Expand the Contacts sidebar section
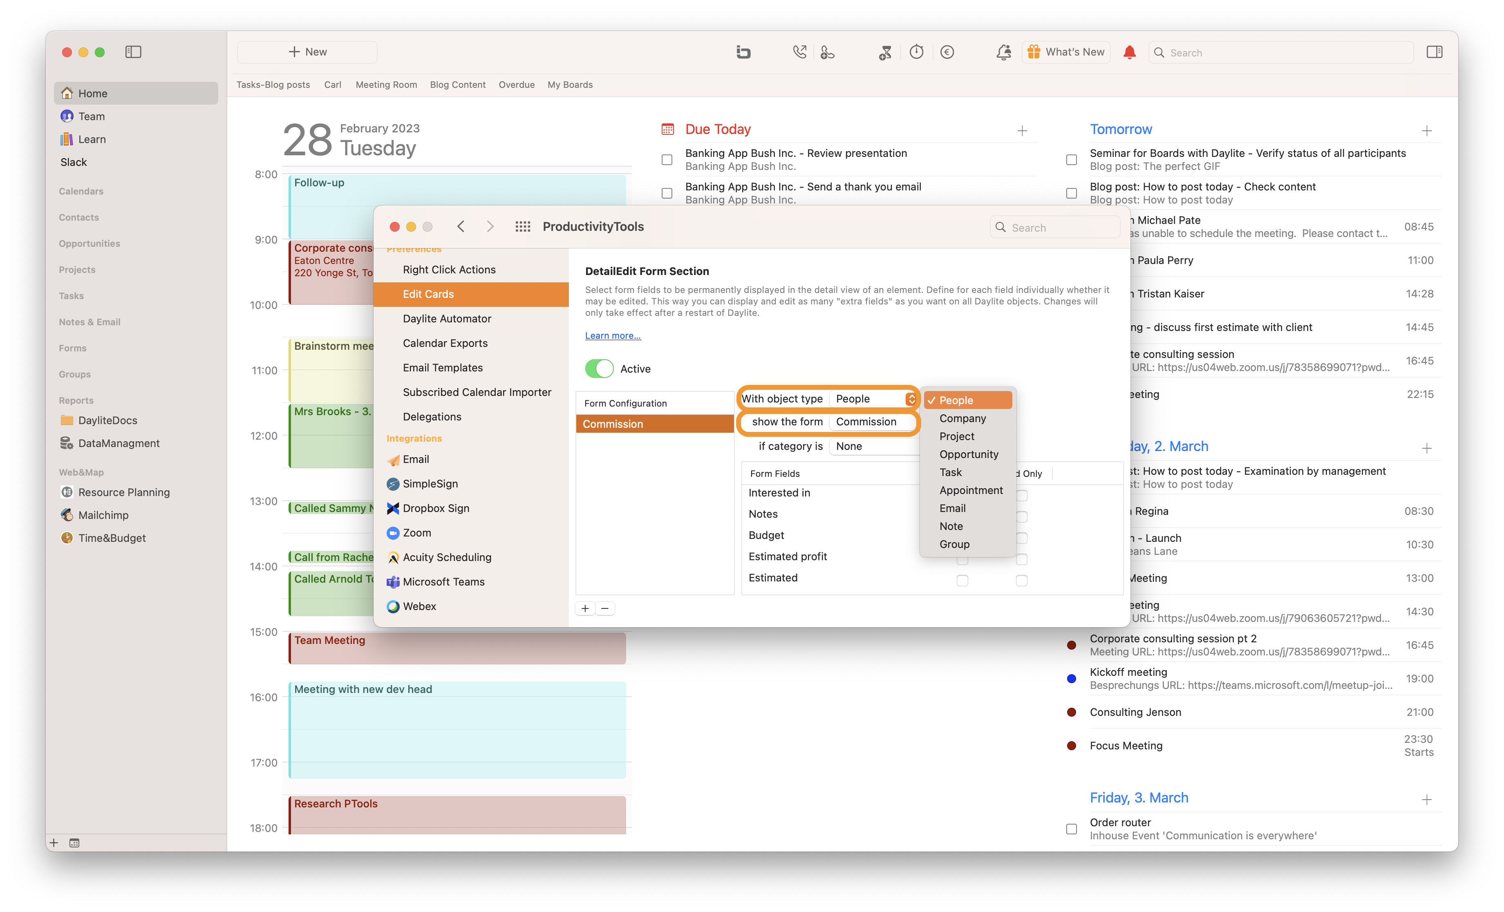 pyautogui.click(x=79, y=217)
